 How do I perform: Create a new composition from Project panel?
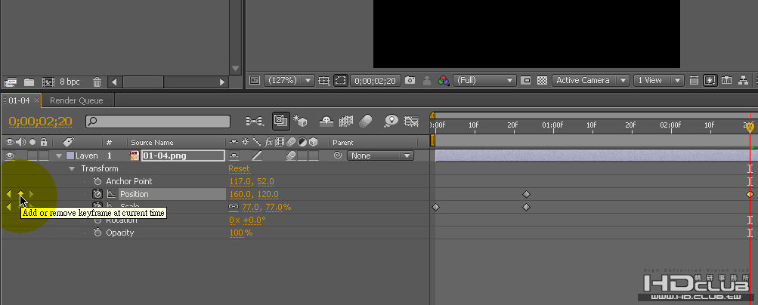point(48,82)
